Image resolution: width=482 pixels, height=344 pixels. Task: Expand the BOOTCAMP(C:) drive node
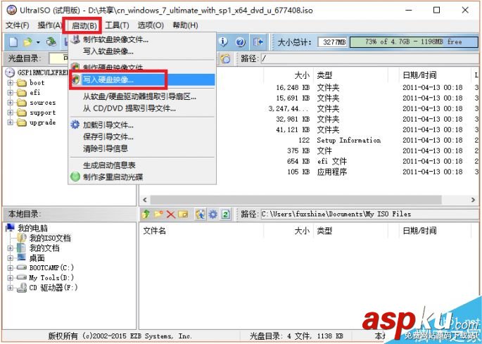tap(10, 268)
